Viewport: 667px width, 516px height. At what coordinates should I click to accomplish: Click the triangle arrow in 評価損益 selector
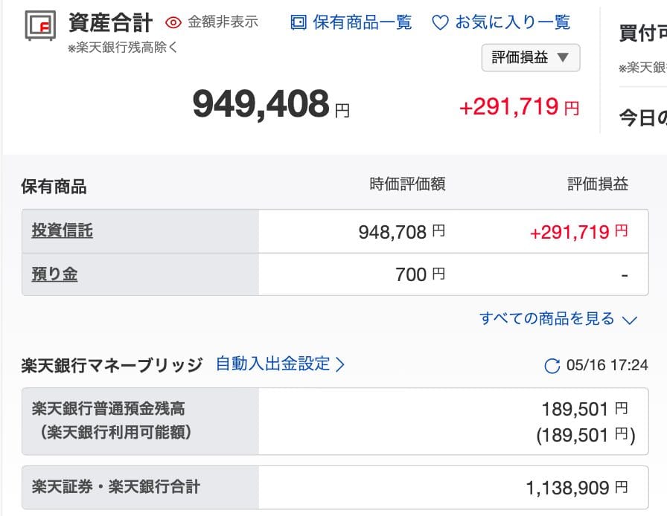563,57
